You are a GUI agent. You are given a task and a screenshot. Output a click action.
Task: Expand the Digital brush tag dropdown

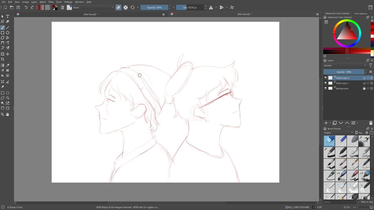pyautogui.click(x=338, y=133)
